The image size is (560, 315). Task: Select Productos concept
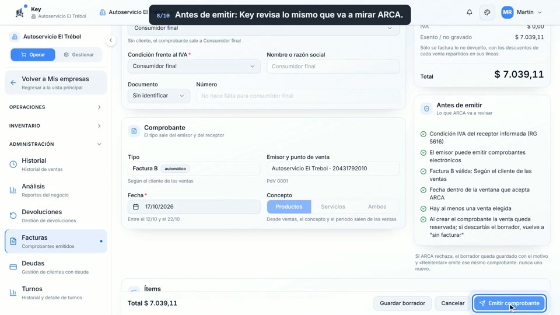(289, 206)
